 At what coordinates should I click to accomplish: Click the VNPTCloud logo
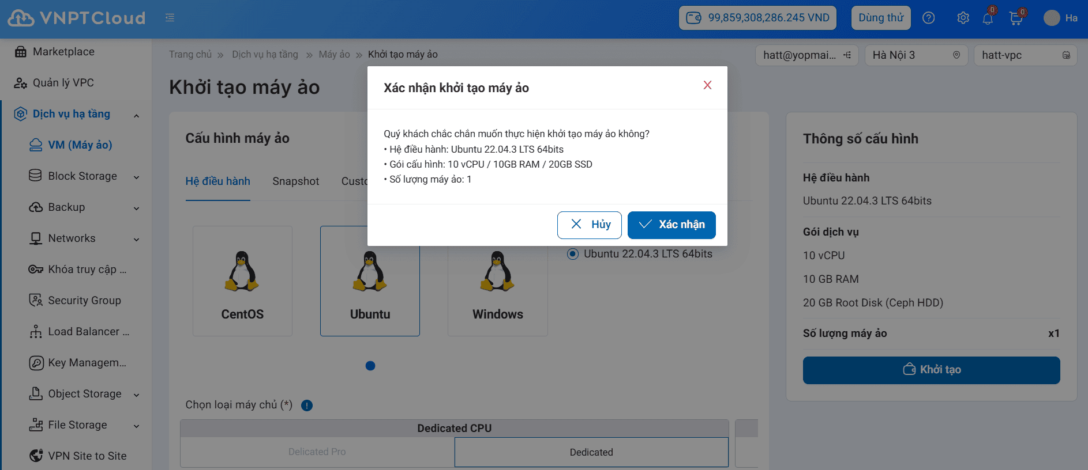point(77,18)
